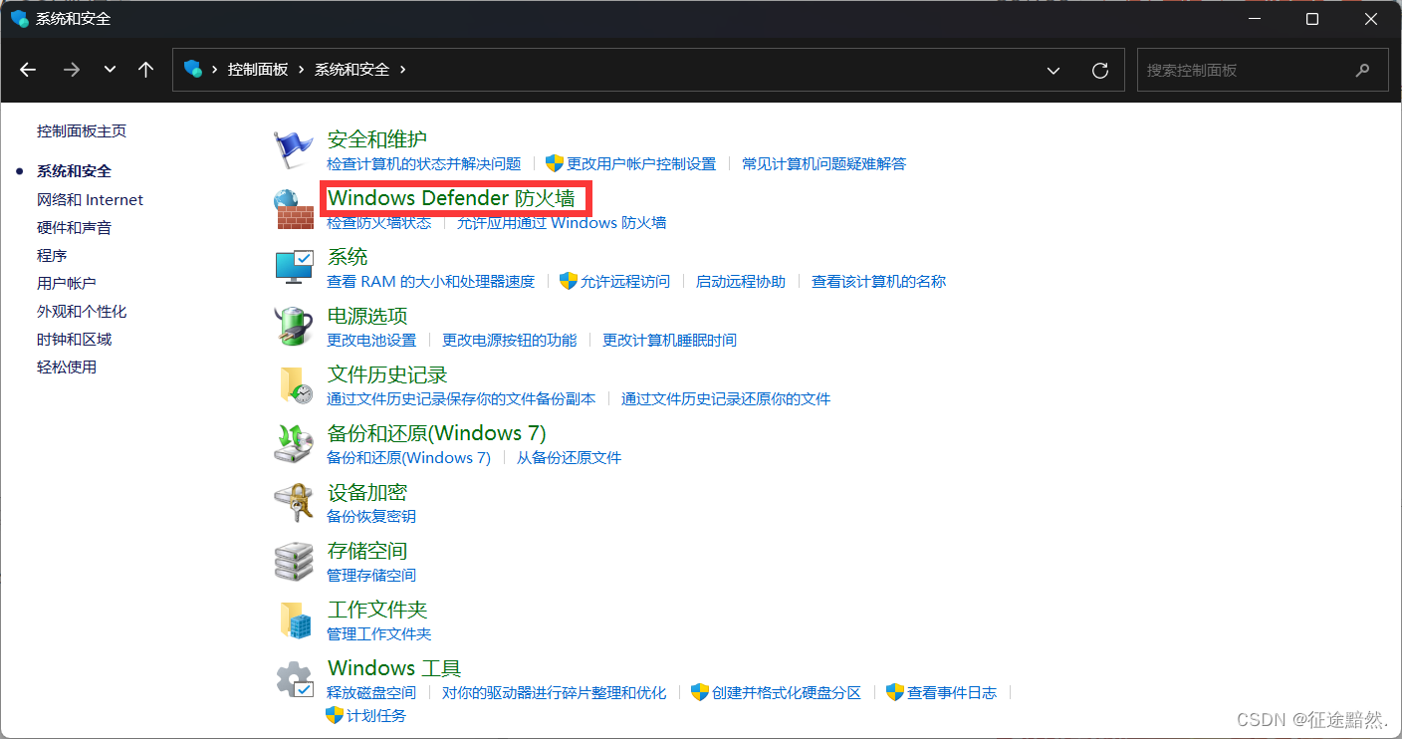1402x739 pixels.
Task: Open the 存储空间 heading
Action: pyautogui.click(x=367, y=551)
